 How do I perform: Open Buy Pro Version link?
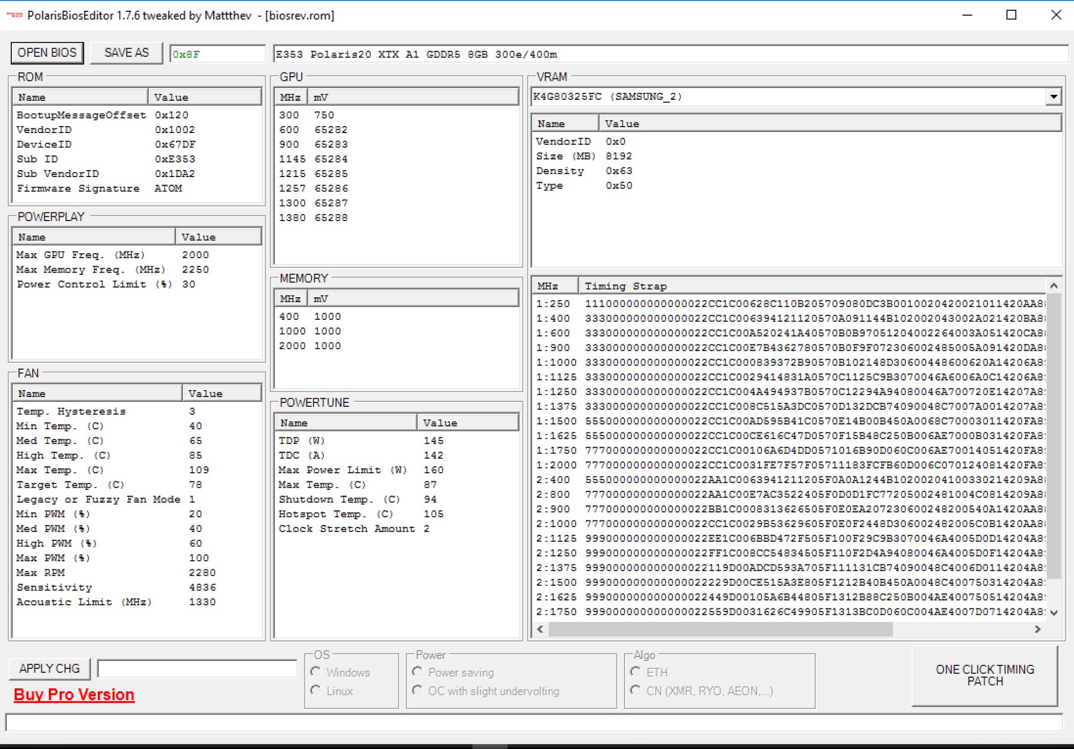74,694
